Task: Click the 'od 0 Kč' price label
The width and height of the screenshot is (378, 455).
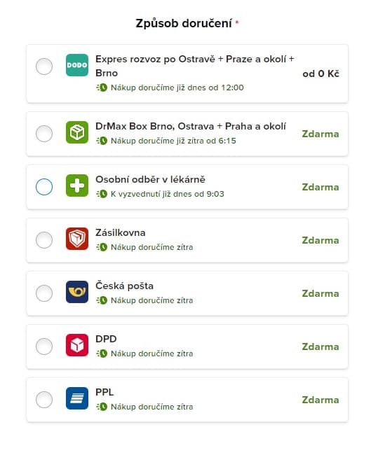Action: 320,73
